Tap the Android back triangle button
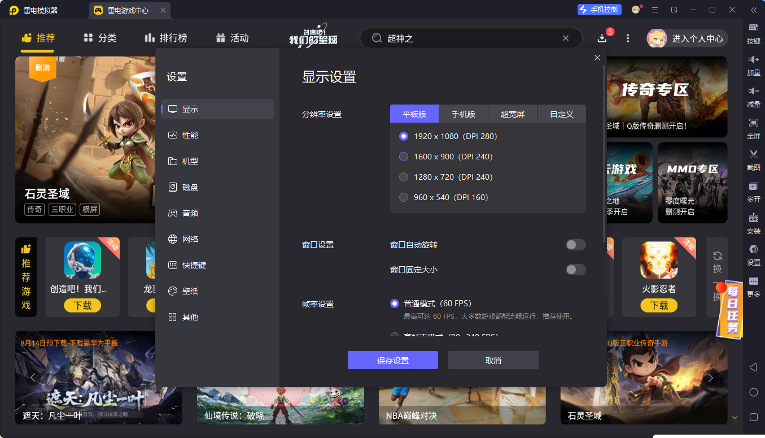Viewport: 765px width, 438px height. (x=753, y=367)
